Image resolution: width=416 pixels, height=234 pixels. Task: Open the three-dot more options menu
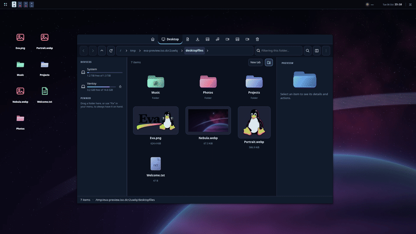[x=326, y=51]
